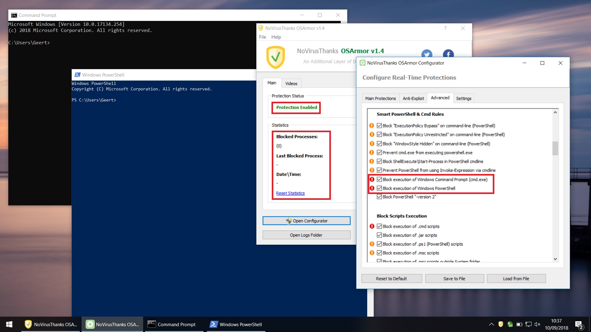The height and width of the screenshot is (332, 591).
Task: Open OSArmor shield icon in system tray
Action: pyautogui.click(x=501, y=324)
